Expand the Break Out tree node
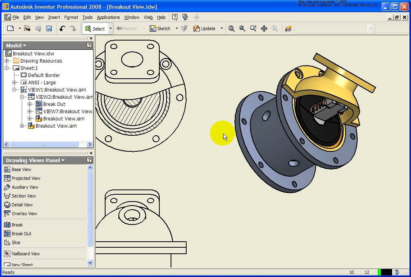This screenshot has width=411, height=277. tap(30, 104)
